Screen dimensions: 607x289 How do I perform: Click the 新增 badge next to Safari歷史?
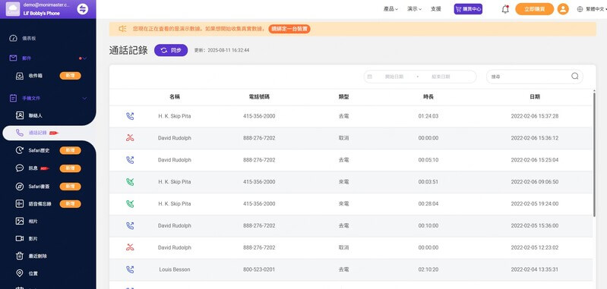click(70, 150)
